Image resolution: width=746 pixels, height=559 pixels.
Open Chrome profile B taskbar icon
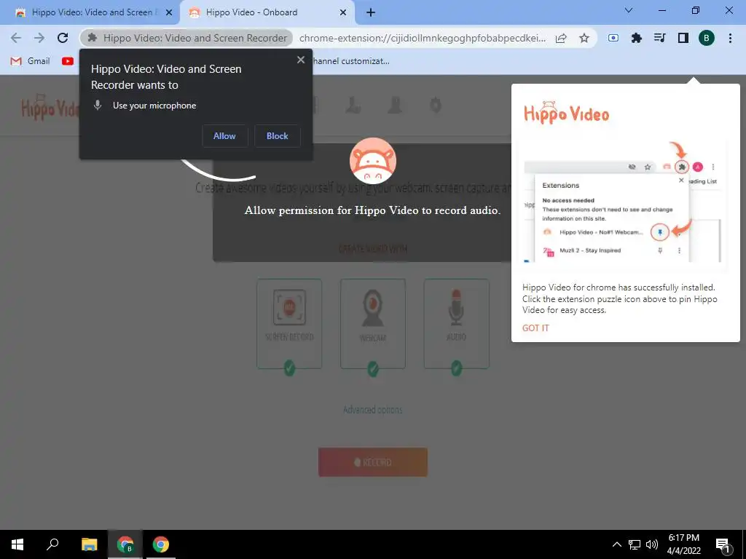[x=125, y=544]
